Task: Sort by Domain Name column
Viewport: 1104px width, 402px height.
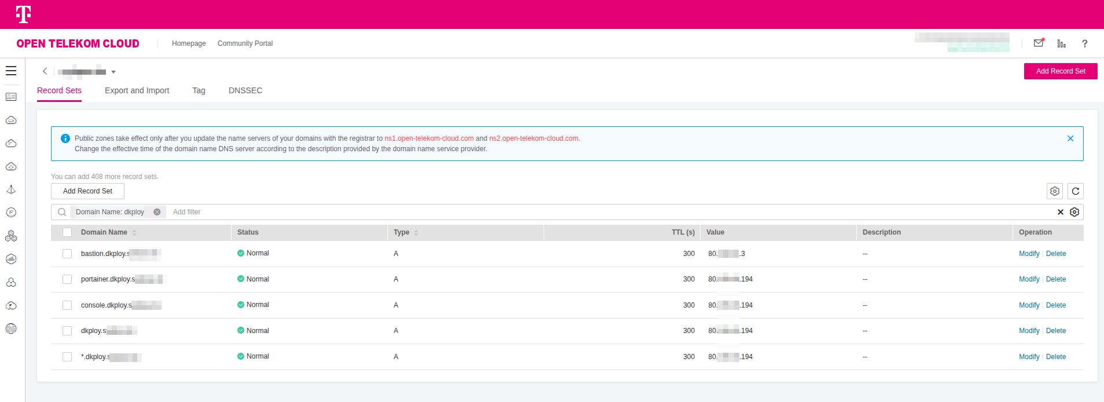Action: pos(134,232)
